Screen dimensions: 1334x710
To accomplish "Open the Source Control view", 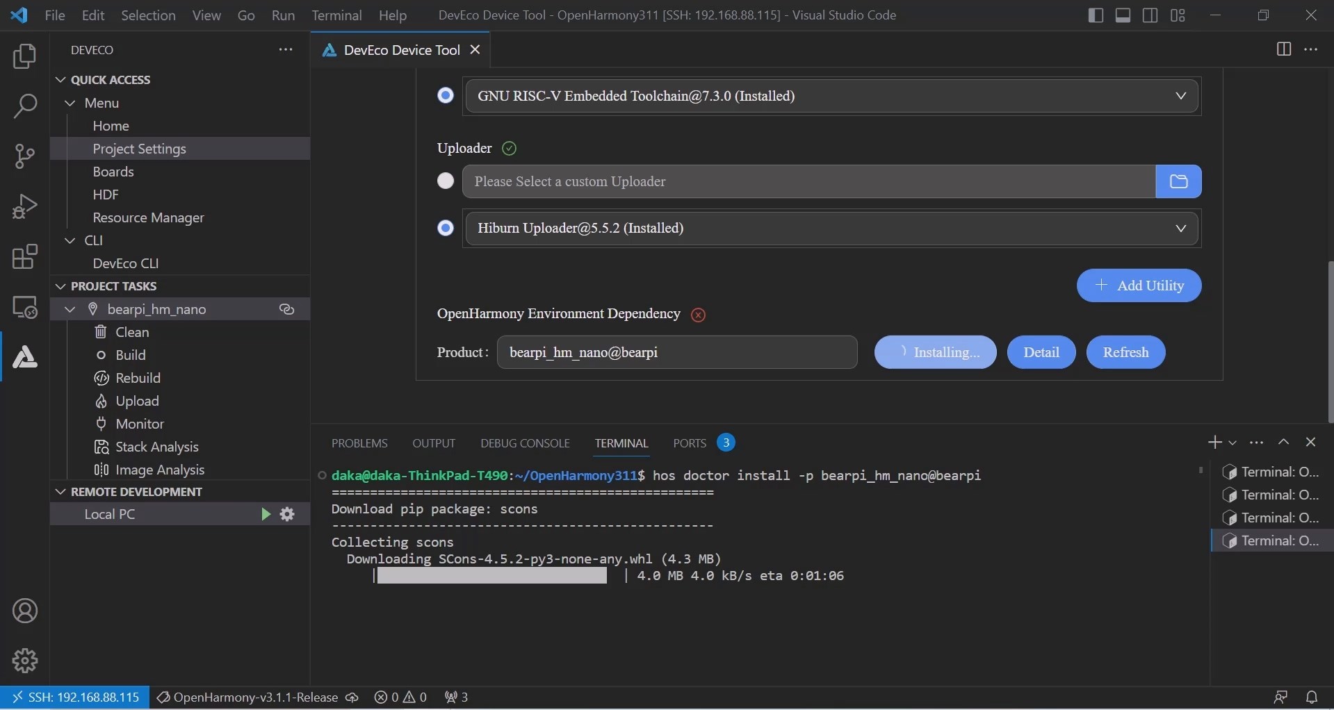I will 25,156.
